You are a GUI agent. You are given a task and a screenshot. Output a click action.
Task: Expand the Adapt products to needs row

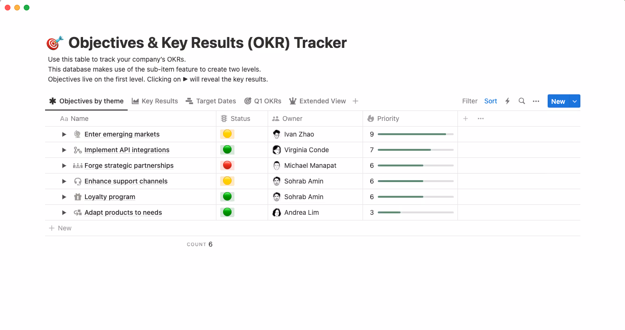64,212
